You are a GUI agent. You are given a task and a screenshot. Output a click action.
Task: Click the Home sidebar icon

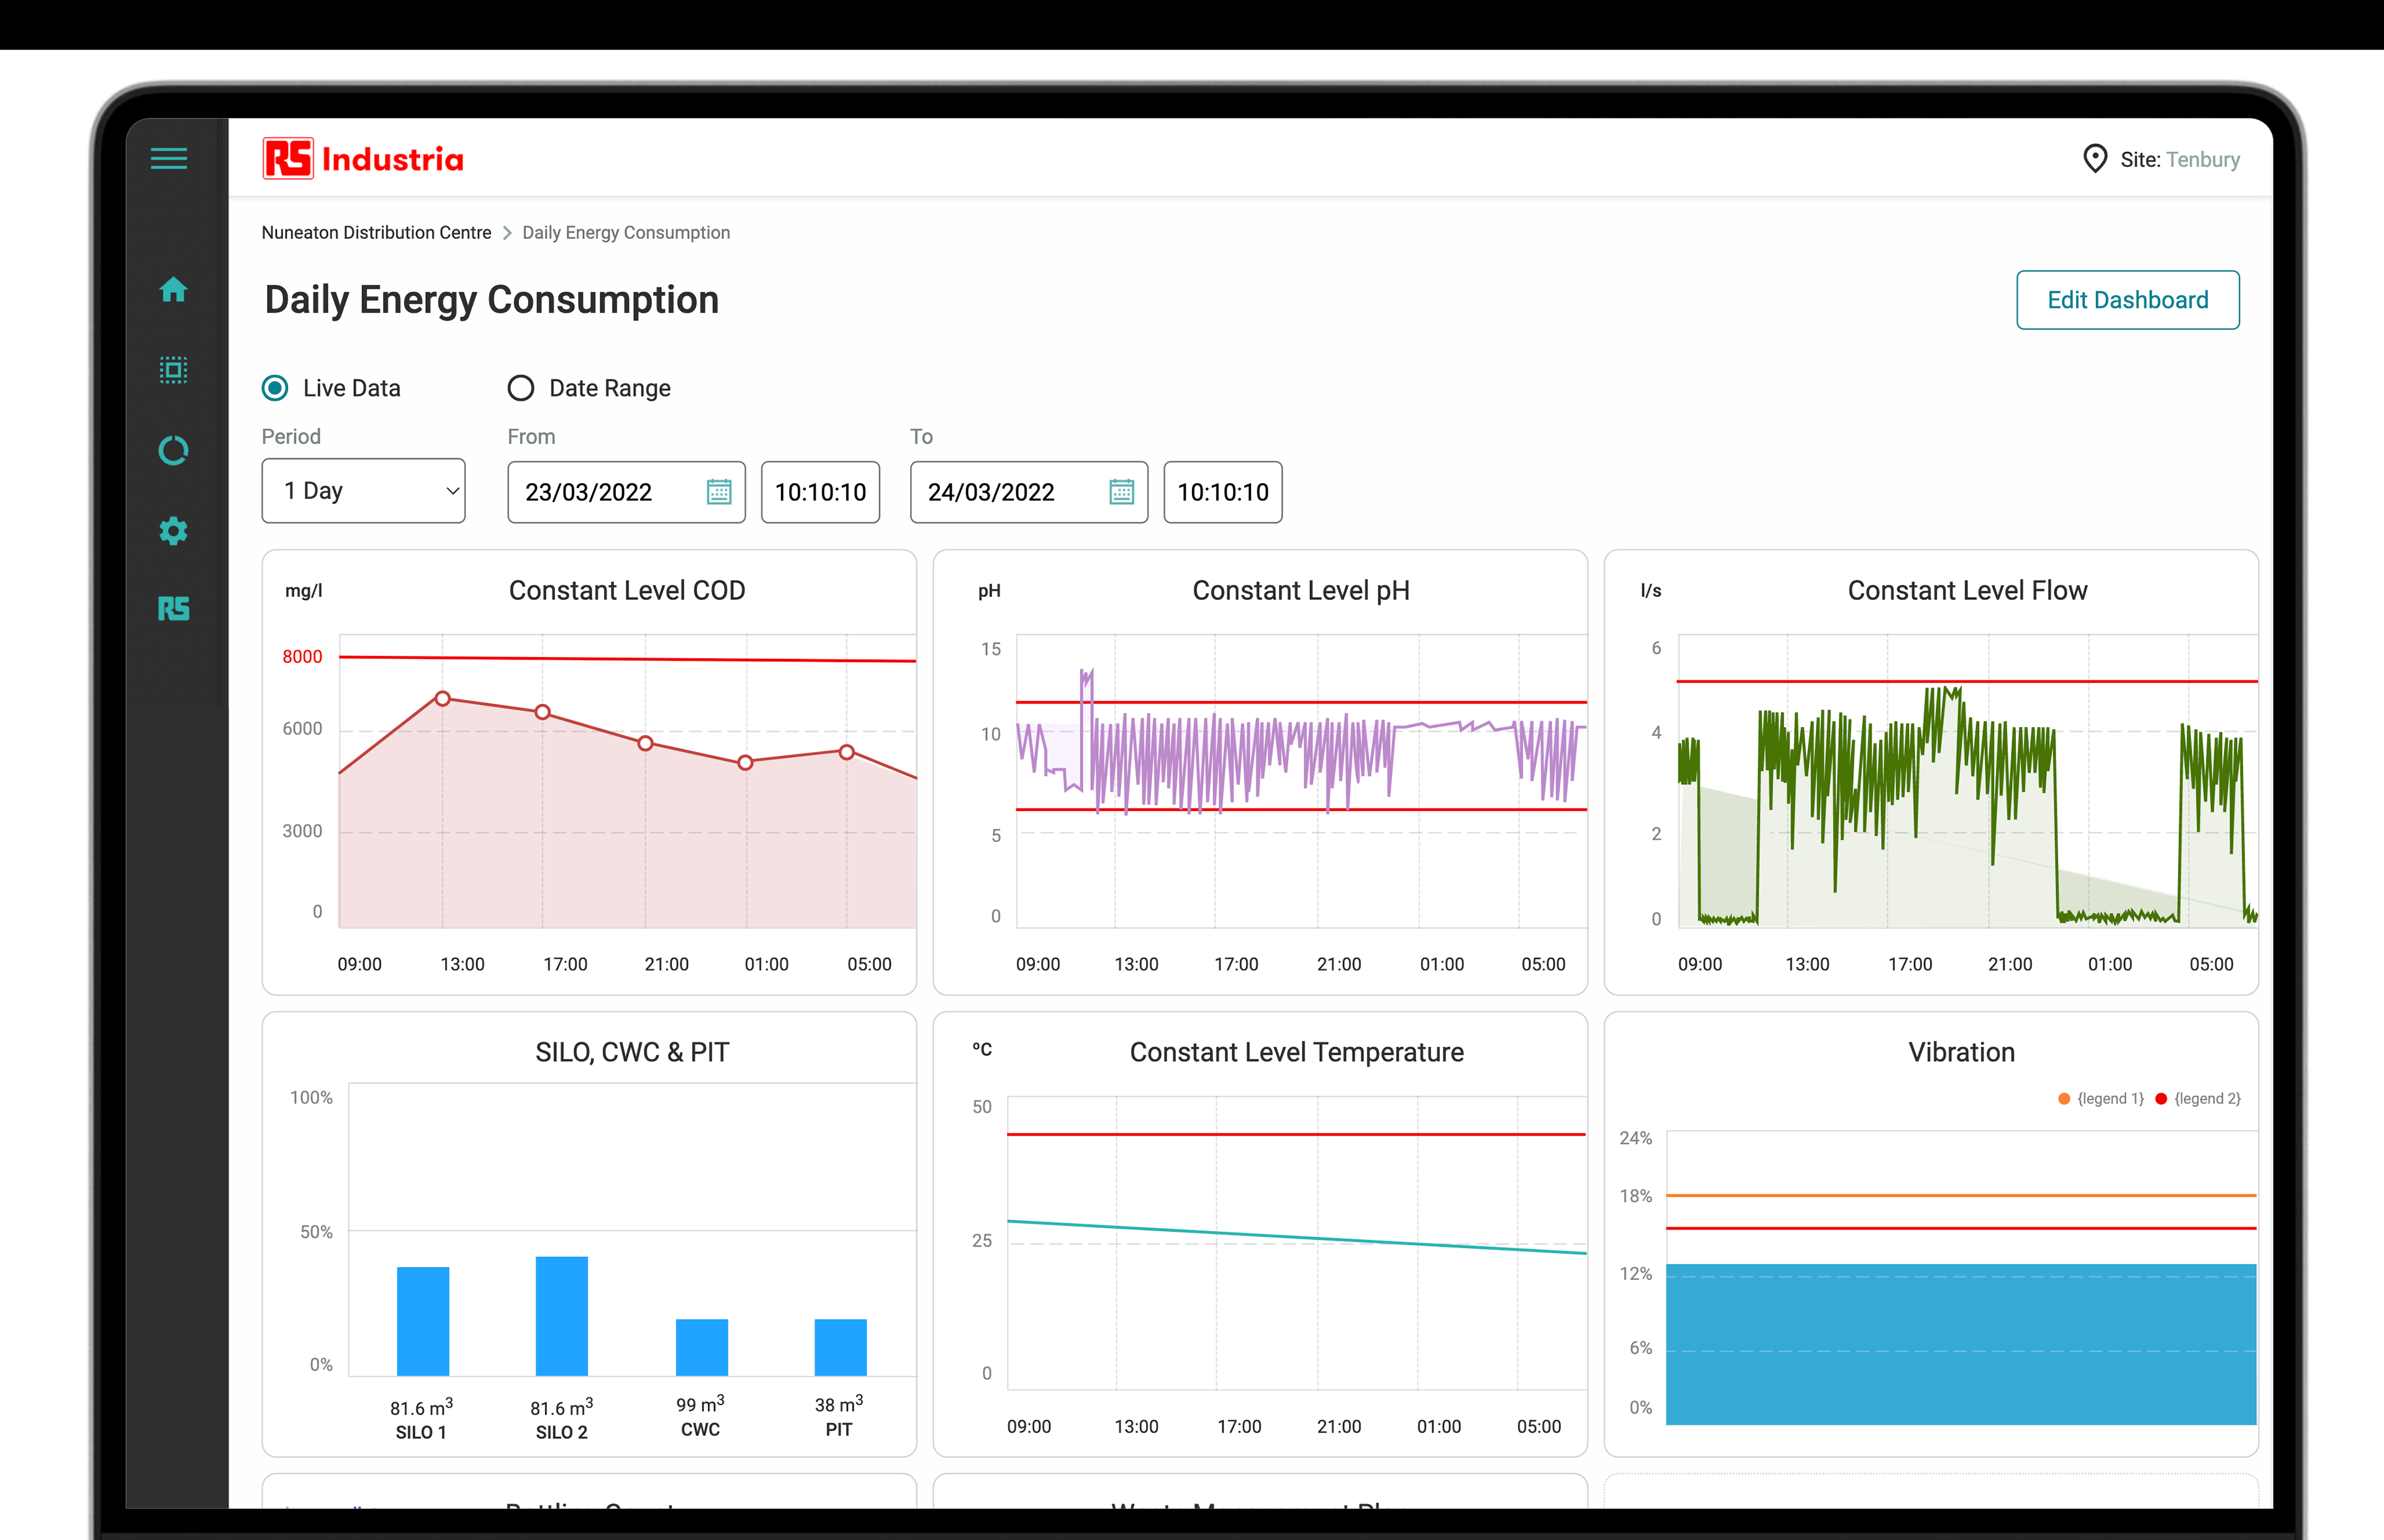[x=173, y=290]
